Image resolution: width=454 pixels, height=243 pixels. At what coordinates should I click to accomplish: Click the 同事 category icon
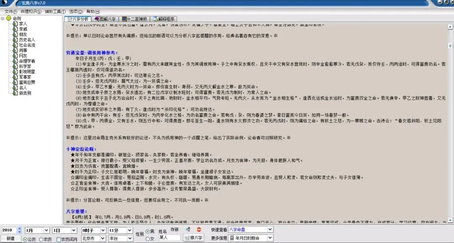pyautogui.click(x=15, y=50)
